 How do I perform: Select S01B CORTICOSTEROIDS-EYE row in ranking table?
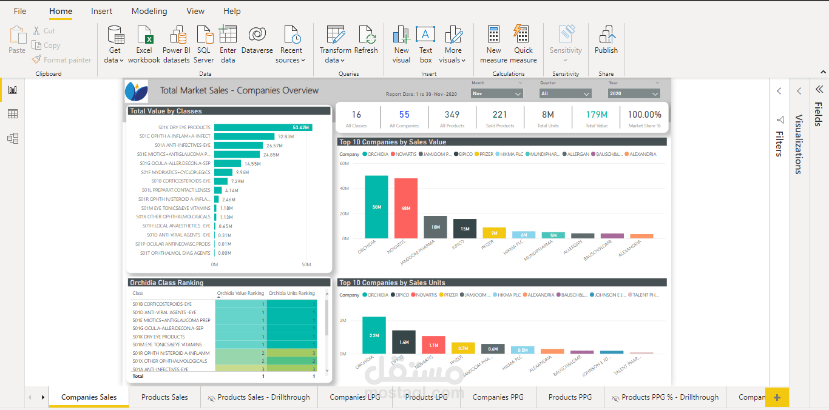tap(223, 304)
